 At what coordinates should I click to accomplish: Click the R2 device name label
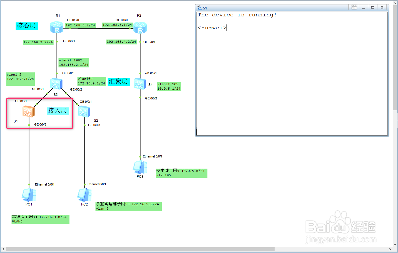point(139,16)
